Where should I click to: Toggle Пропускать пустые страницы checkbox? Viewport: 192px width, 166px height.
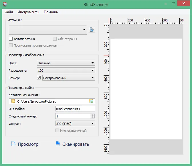tap(11, 45)
